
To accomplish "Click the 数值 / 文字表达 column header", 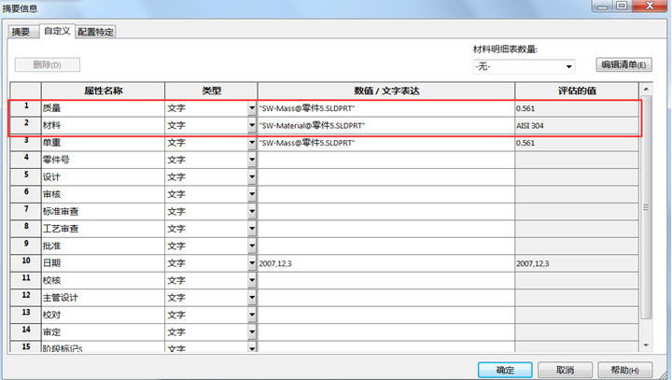I will coord(385,91).
